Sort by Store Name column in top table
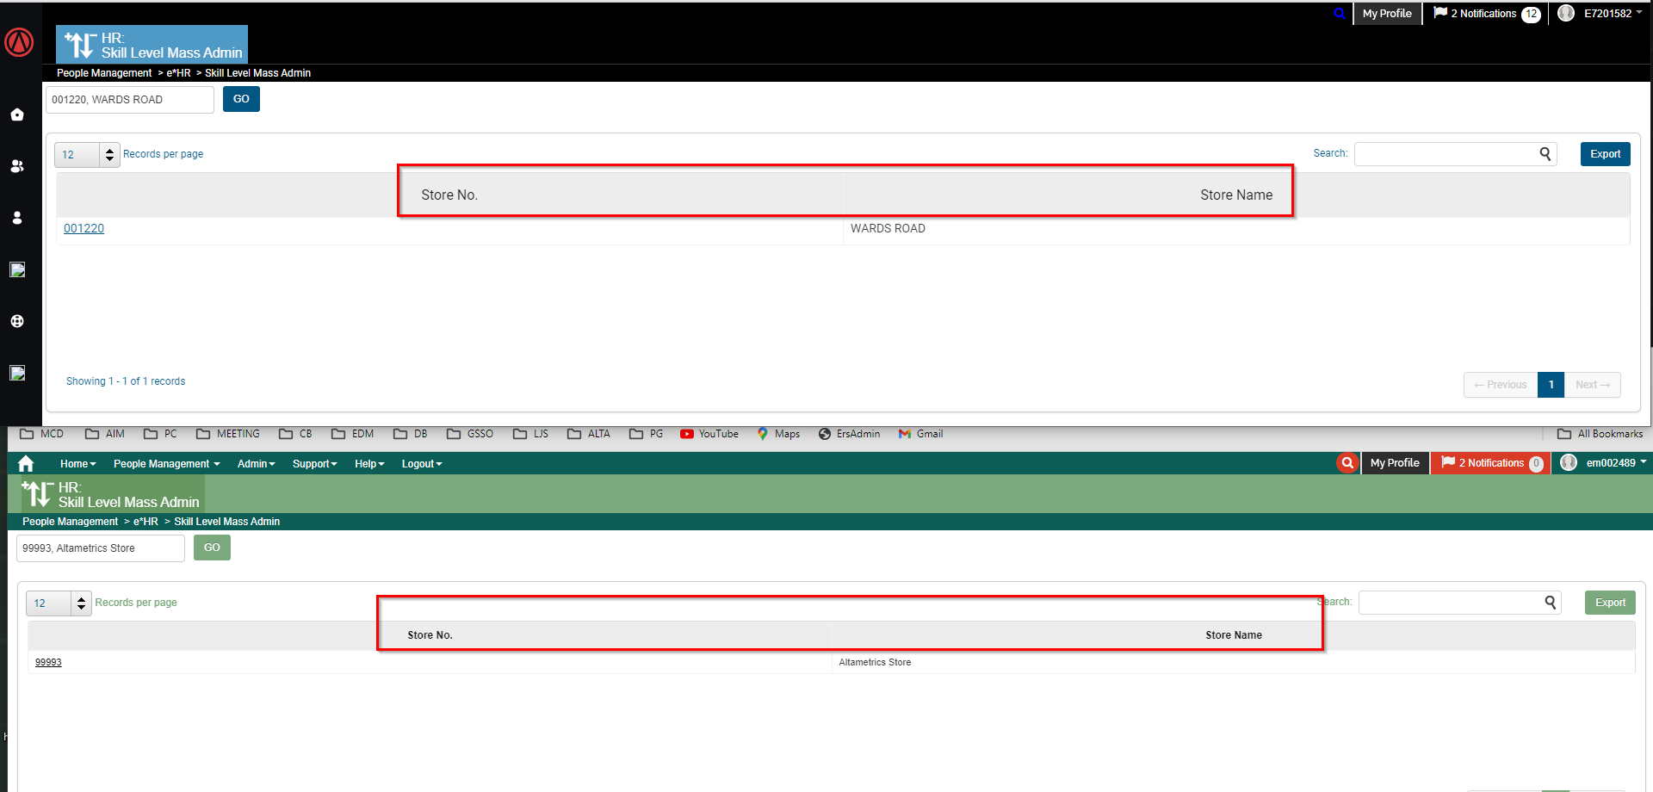1653x792 pixels. [1236, 195]
